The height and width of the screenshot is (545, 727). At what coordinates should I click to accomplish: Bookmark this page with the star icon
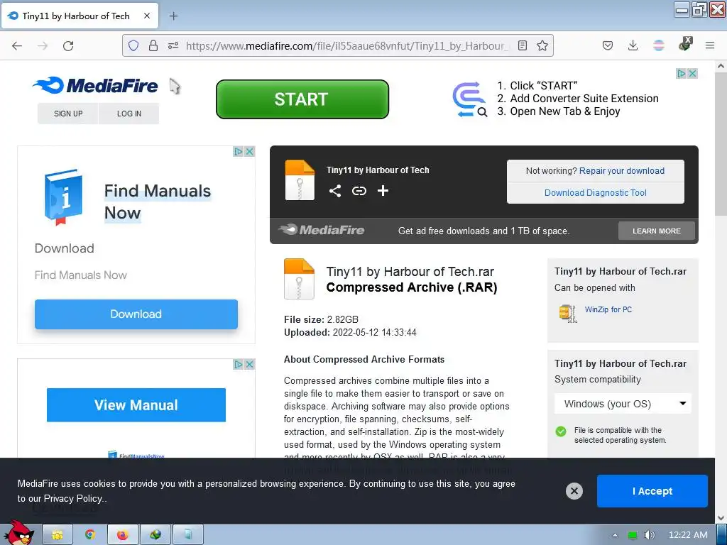[542, 45]
